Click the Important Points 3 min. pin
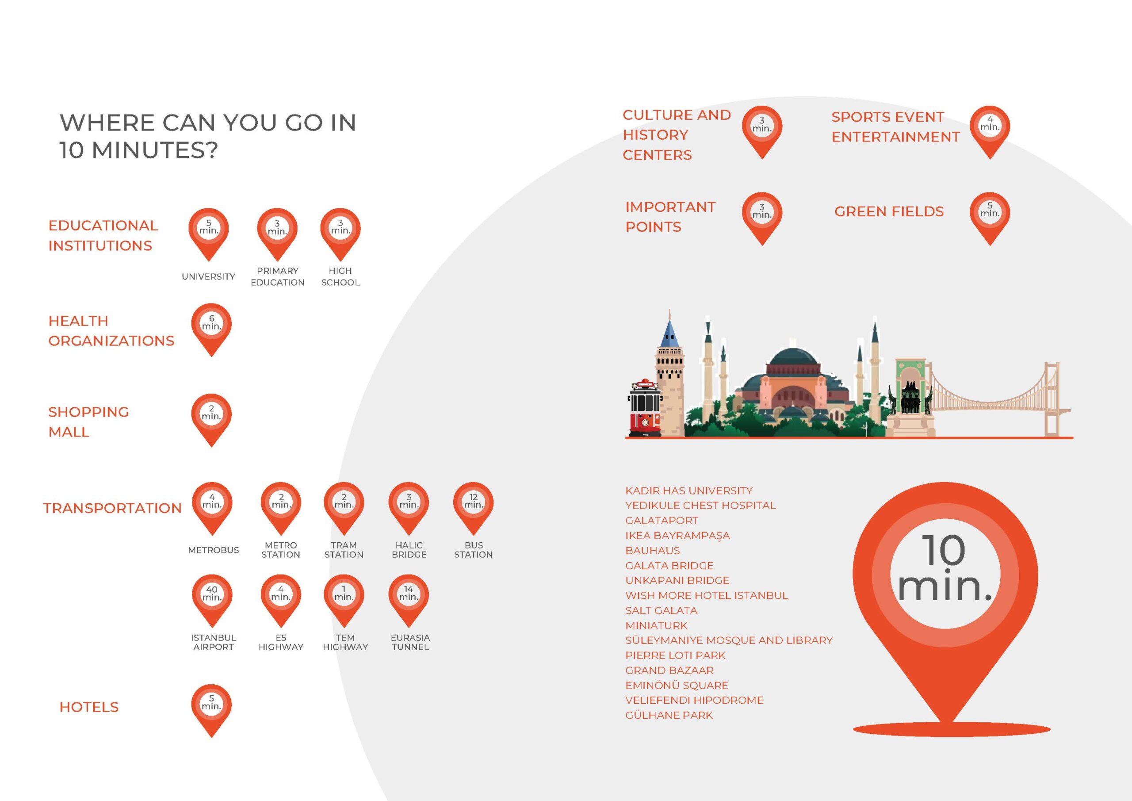The height and width of the screenshot is (801, 1132). (x=762, y=218)
